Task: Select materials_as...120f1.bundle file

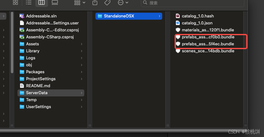Action: (208, 30)
